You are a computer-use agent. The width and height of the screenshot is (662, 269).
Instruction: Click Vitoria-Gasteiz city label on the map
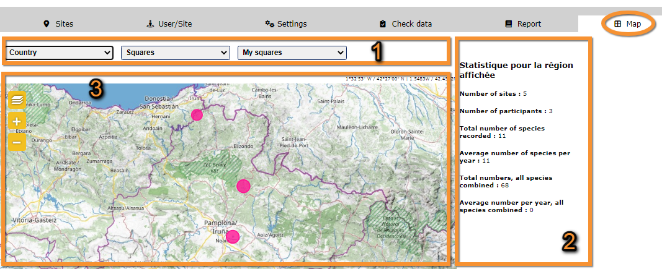click(x=30, y=220)
